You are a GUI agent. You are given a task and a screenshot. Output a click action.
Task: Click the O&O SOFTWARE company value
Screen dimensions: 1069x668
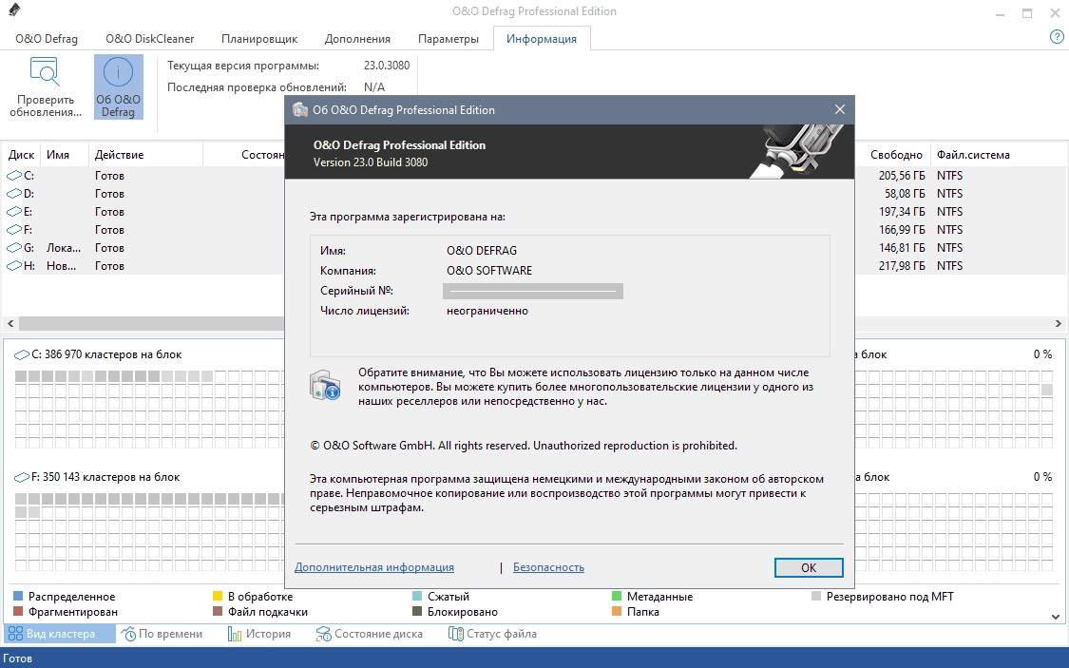coord(489,271)
